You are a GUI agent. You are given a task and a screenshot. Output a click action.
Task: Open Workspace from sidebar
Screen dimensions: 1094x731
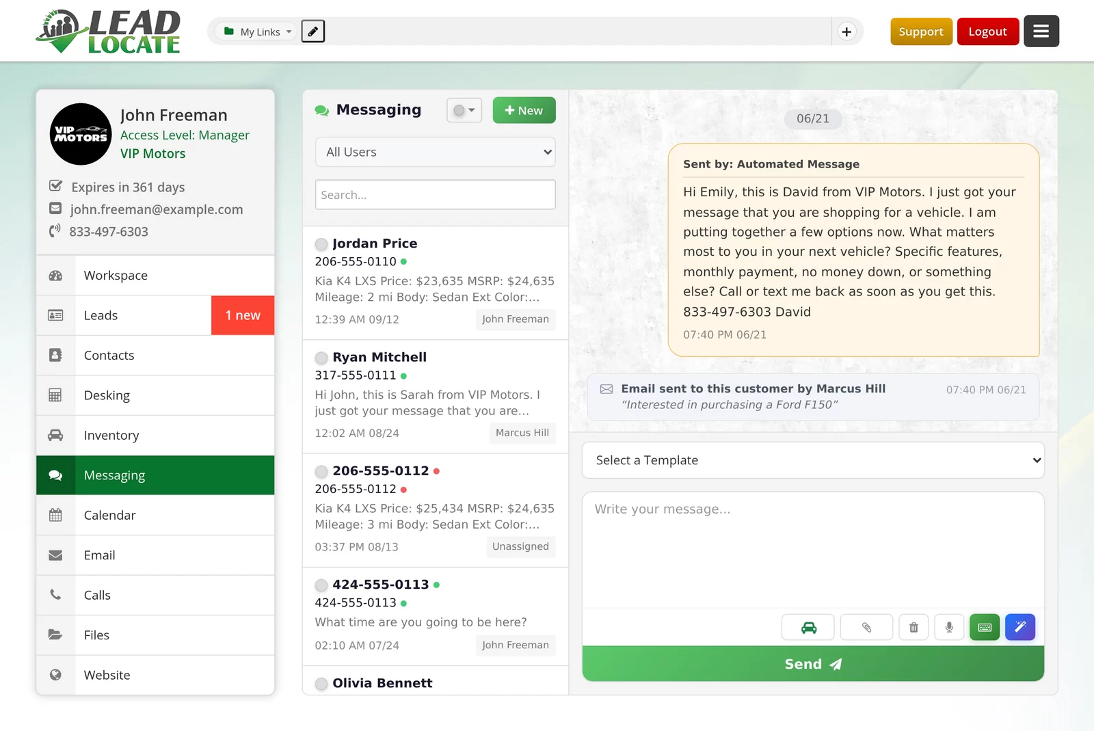pos(155,276)
